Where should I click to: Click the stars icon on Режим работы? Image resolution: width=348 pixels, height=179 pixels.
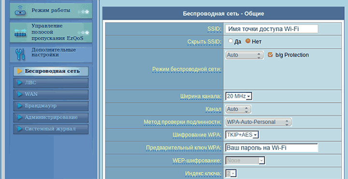click(x=84, y=12)
